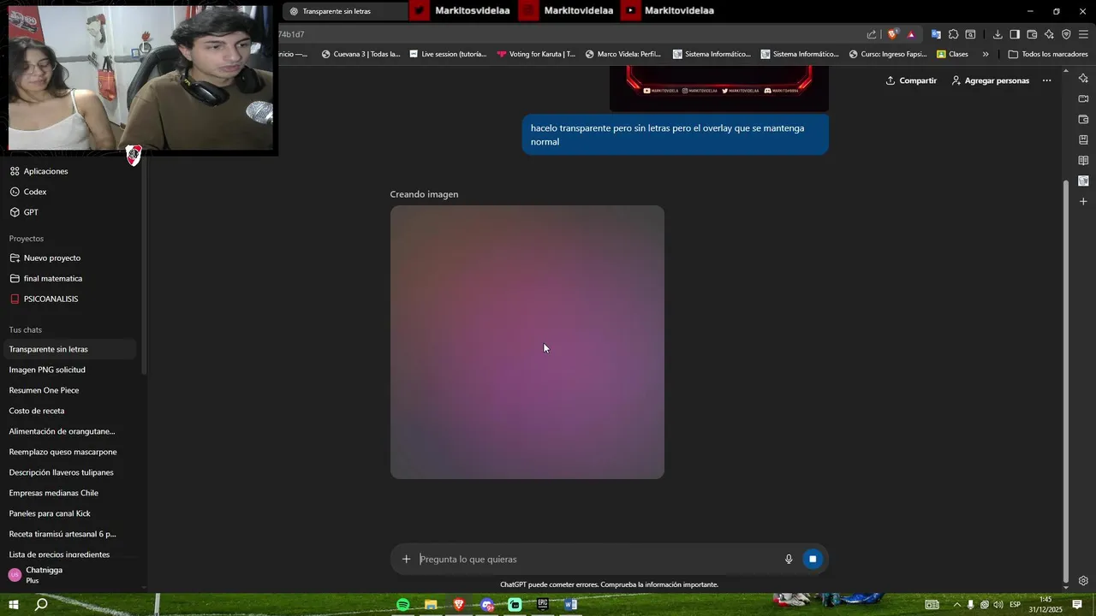
Task: Open Leo AI sparkle toolbar icon
Action: point(1049,34)
